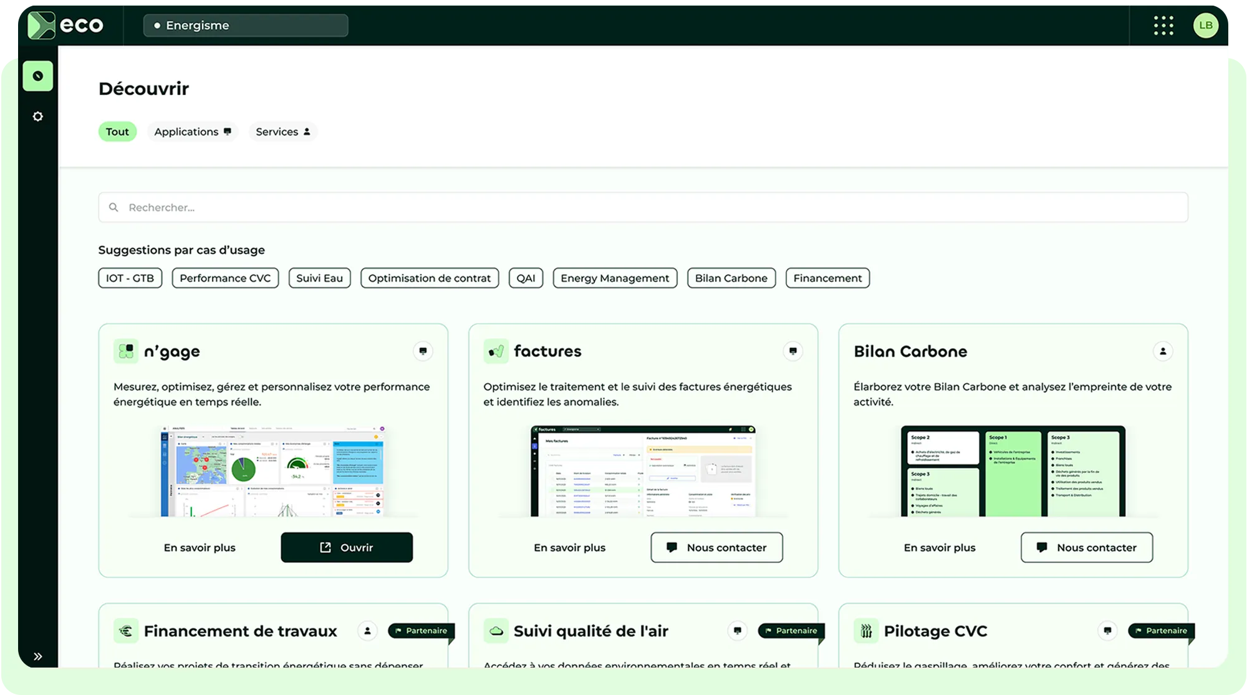Click service person icon on Bilan Carbone card
1247x695 pixels.
[x=1163, y=351]
